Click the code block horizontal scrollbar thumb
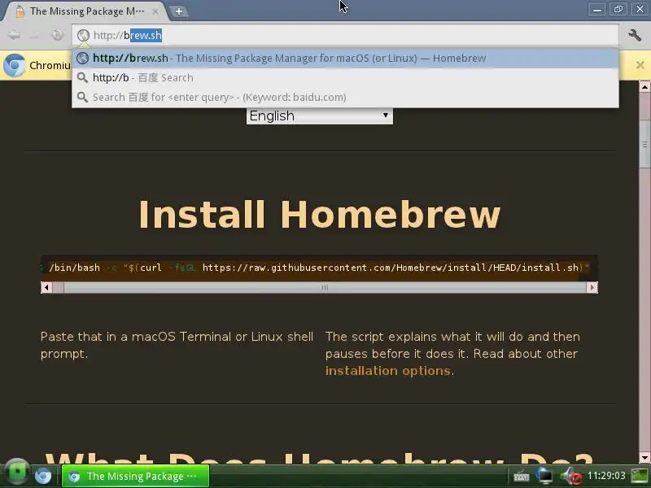 tap(325, 287)
